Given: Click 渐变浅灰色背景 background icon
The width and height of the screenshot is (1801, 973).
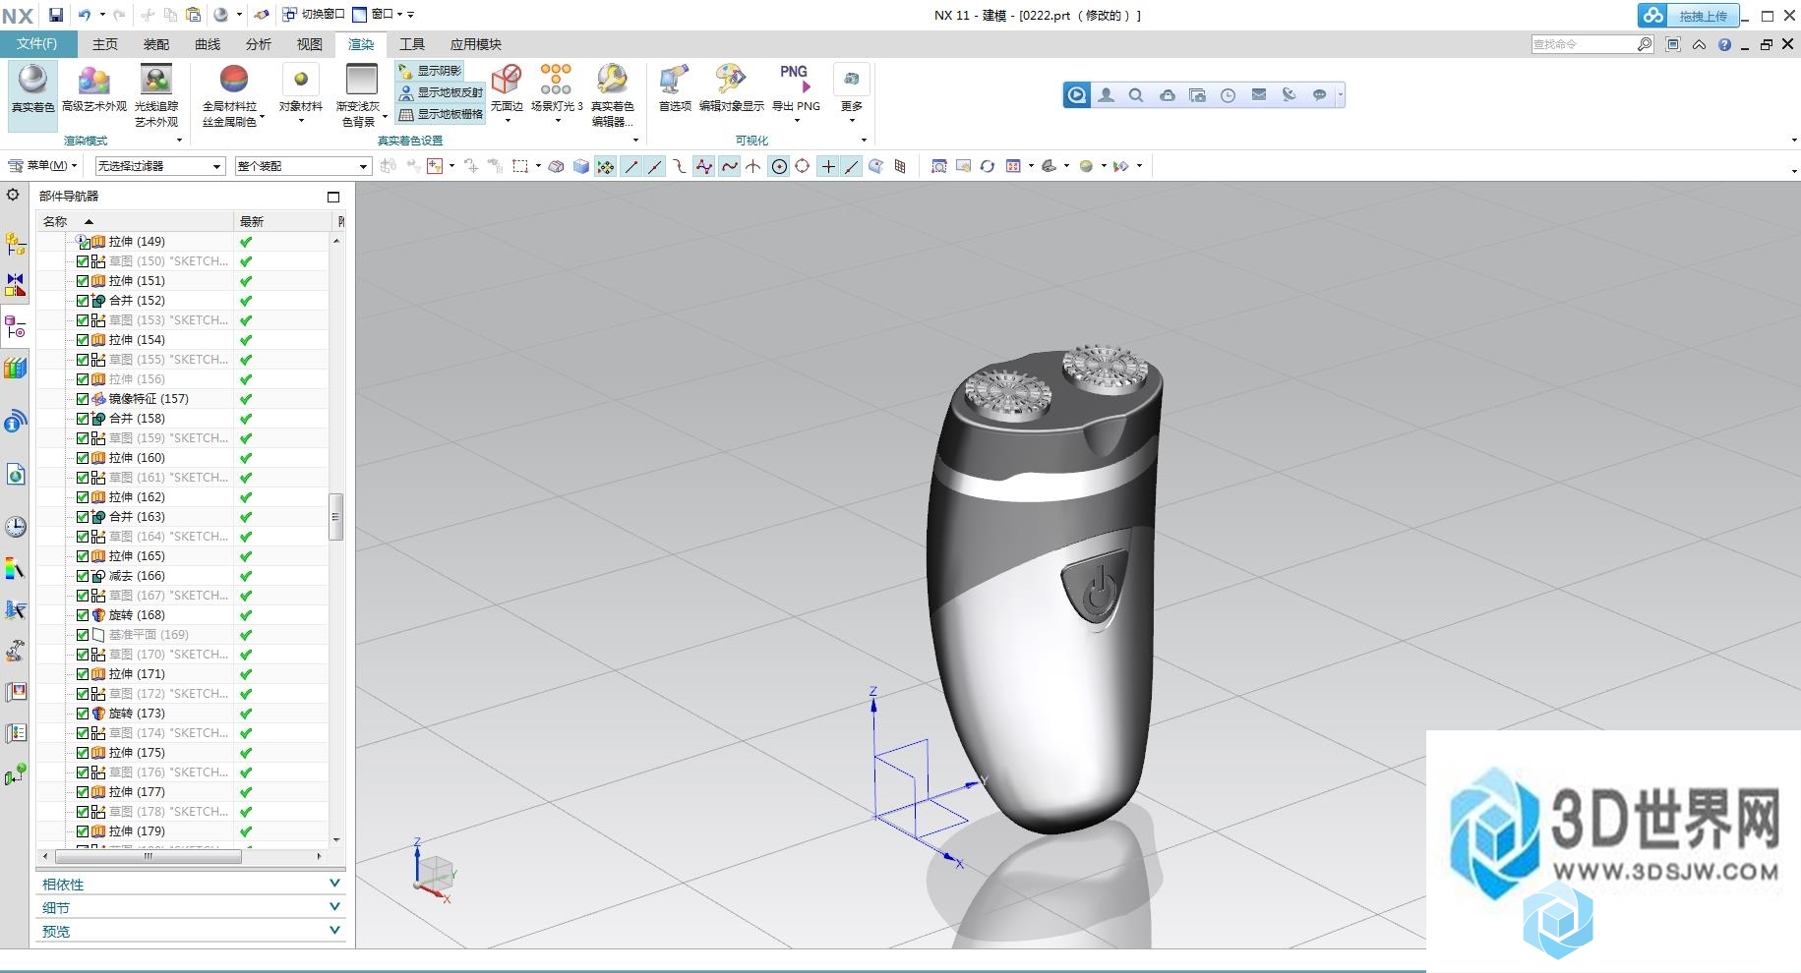Looking at the screenshot, I should click(x=361, y=80).
